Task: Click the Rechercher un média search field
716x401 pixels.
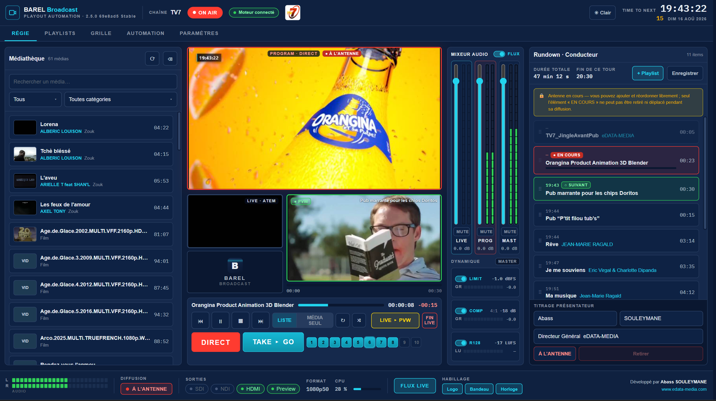Action: (x=93, y=82)
